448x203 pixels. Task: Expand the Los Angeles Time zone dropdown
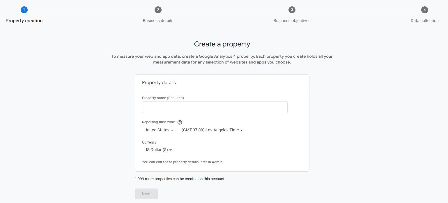[x=212, y=130]
